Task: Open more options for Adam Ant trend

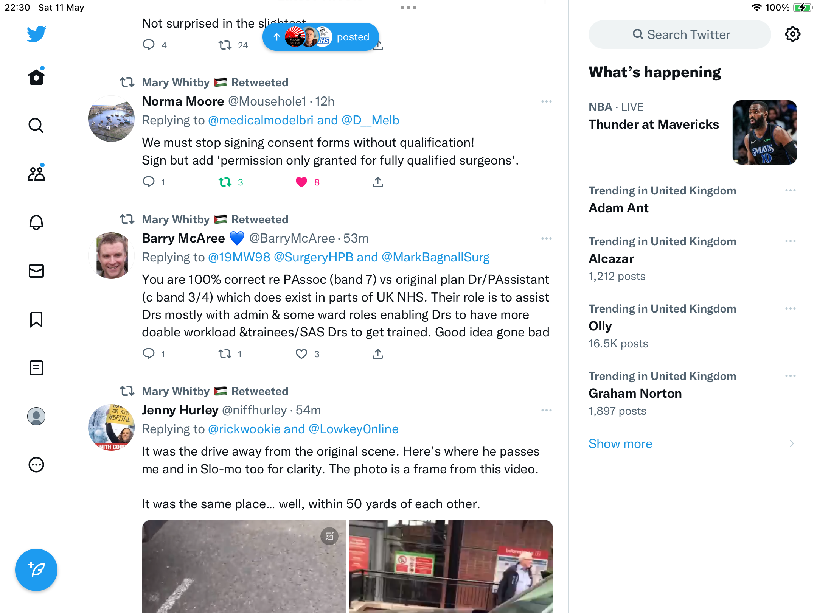Action: pos(791,190)
